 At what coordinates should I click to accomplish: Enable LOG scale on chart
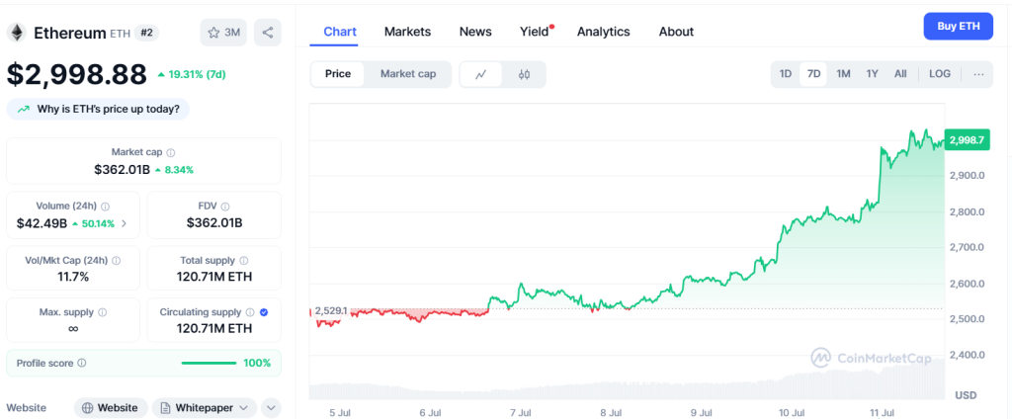(939, 74)
